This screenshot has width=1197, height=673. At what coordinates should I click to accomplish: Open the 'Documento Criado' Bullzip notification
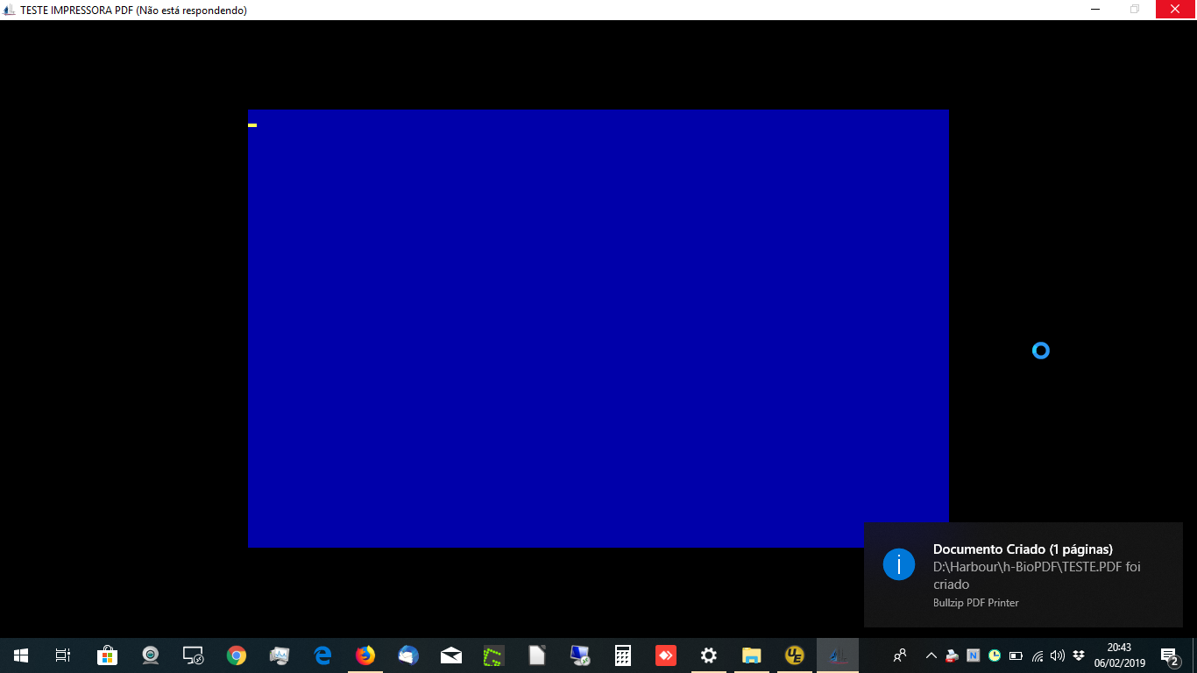coord(1023,575)
